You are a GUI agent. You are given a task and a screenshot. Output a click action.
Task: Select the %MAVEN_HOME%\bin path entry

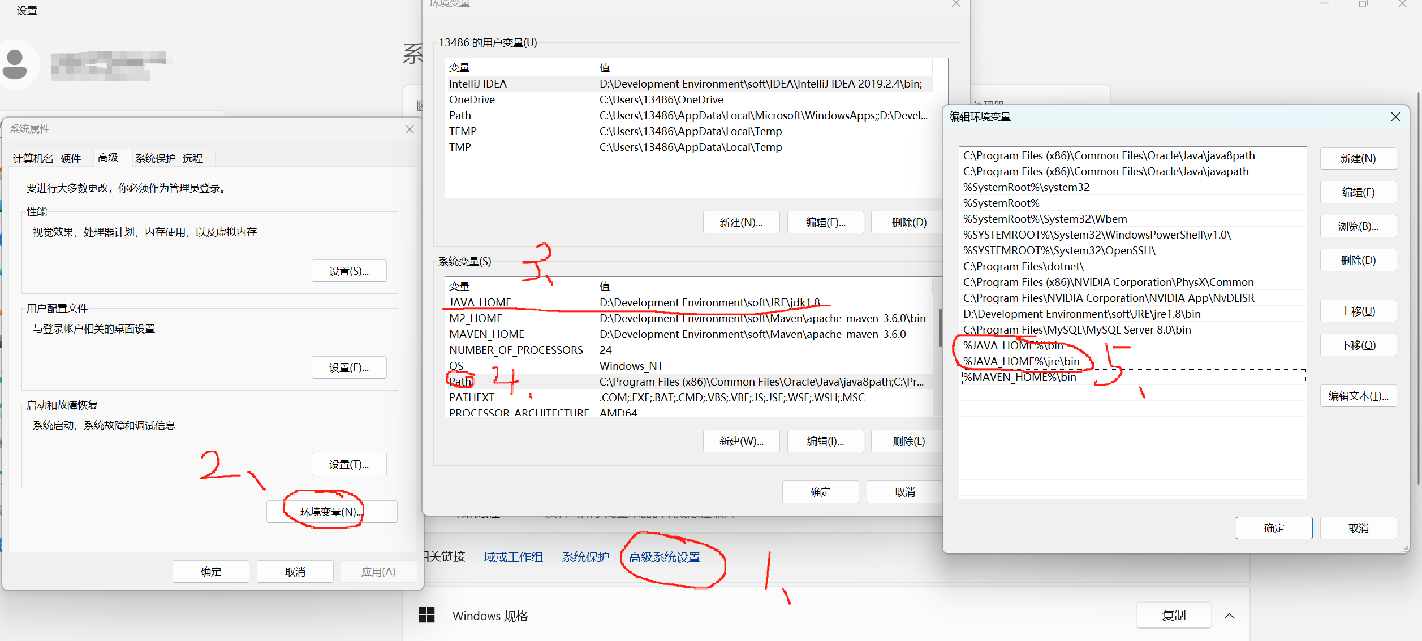1020,376
